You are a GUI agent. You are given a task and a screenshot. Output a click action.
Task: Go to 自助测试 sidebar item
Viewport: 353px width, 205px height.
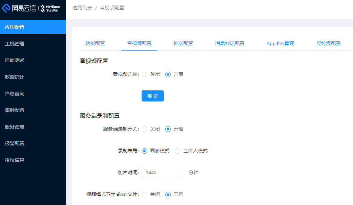coord(15,60)
